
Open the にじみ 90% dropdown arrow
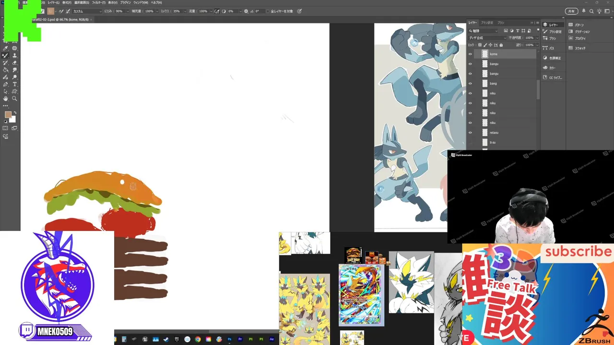[128, 11]
